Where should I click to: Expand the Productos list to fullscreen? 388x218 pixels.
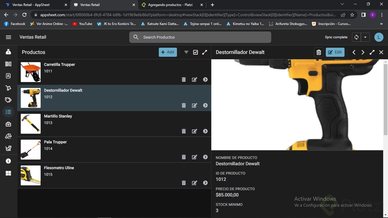click(x=205, y=52)
